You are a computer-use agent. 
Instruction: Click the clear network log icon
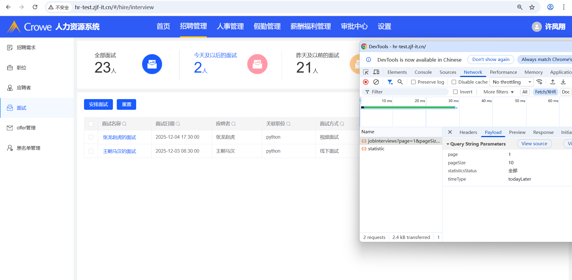point(376,82)
